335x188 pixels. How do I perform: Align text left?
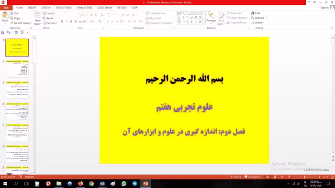[108, 21]
